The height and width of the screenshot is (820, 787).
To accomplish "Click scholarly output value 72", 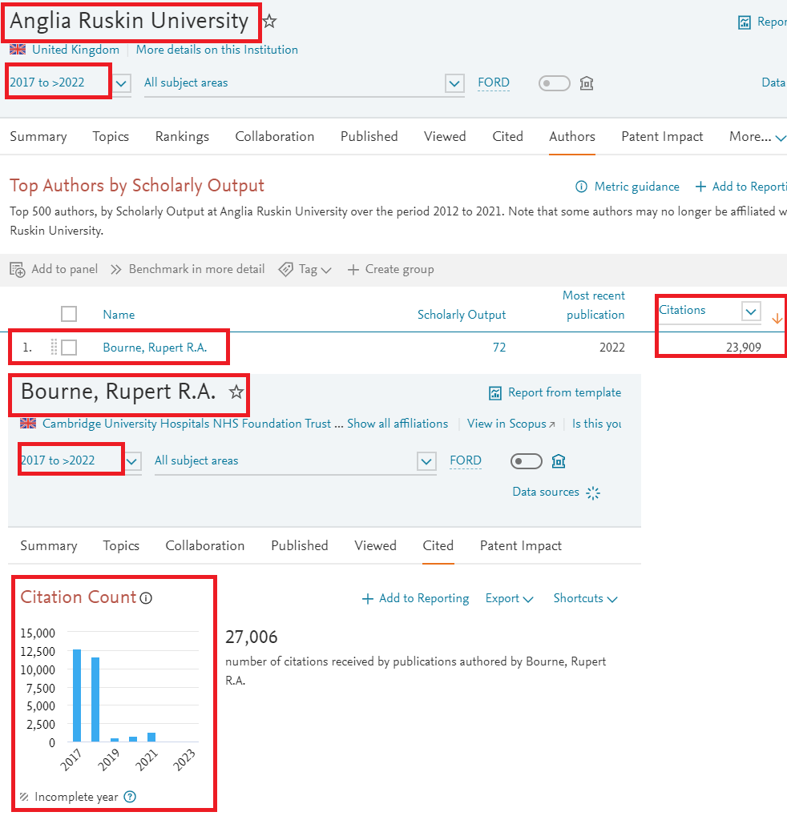I will click(499, 348).
